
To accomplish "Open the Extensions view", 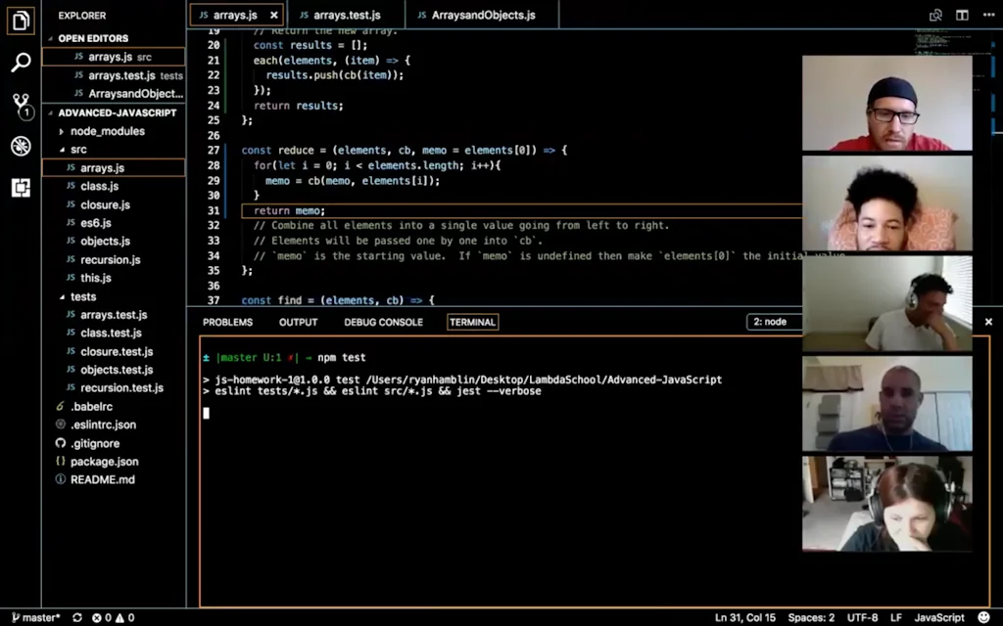I will tap(21, 188).
